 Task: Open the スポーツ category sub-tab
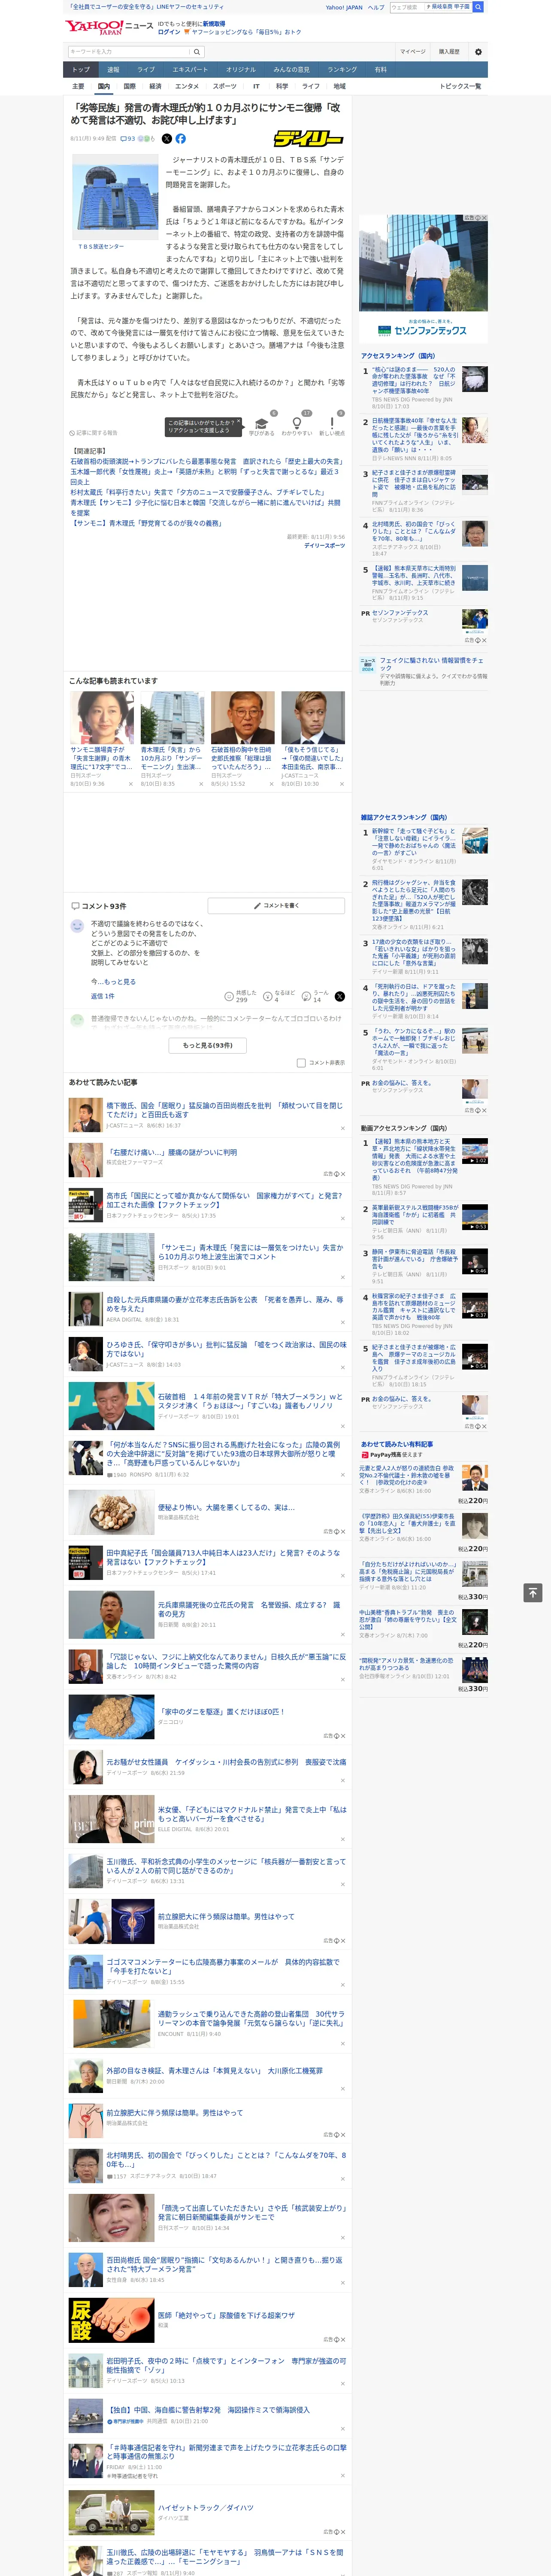tap(225, 86)
